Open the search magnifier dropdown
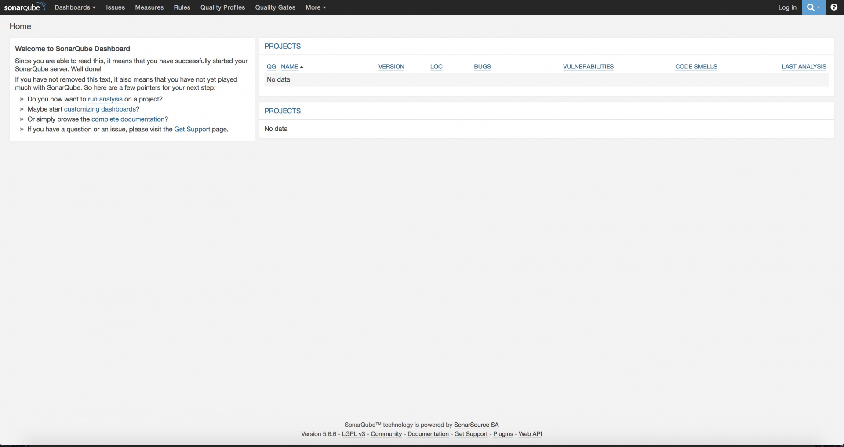Image resolution: width=844 pixels, height=447 pixels. tap(813, 7)
